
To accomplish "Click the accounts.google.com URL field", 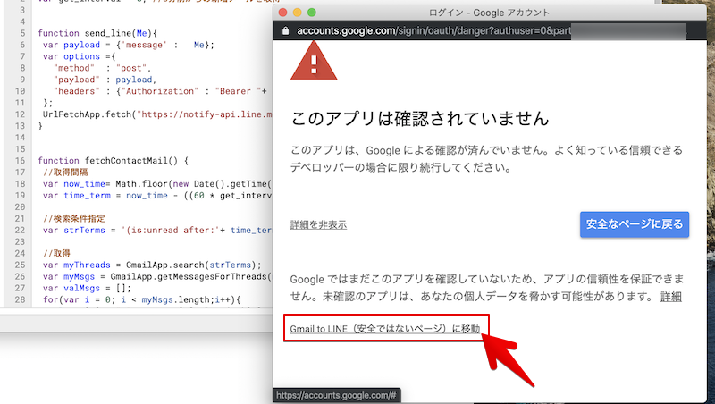I will coord(429,29).
